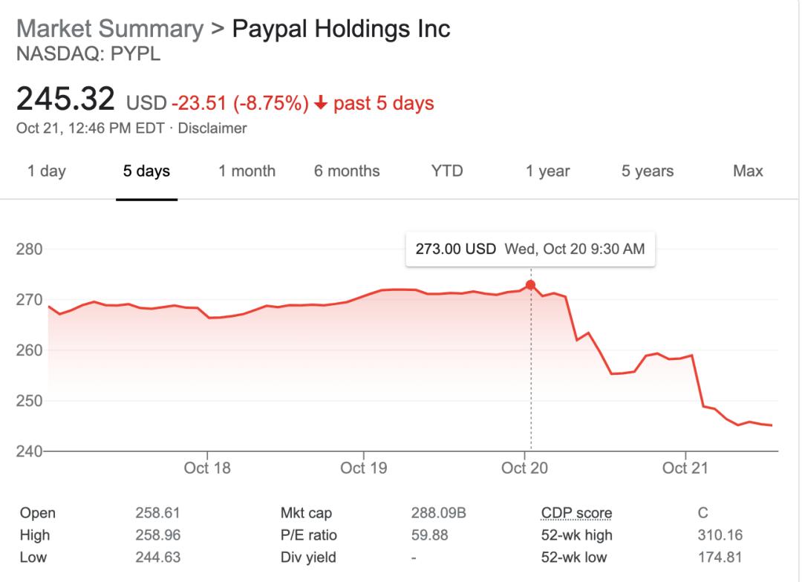Select the 5 days range tab
The width and height of the screenshot is (802, 582).
[x=146, y=171]
